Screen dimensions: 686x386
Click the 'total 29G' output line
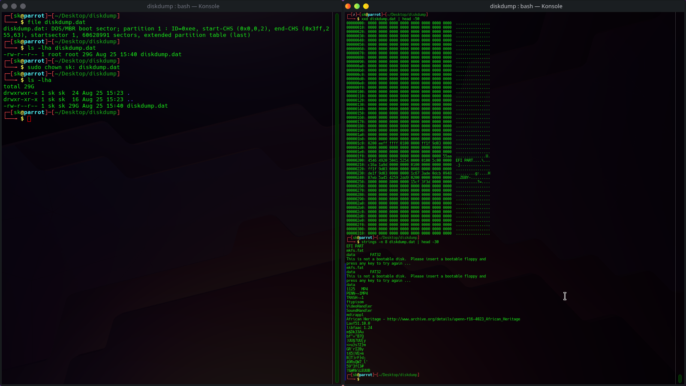point(19,87)
